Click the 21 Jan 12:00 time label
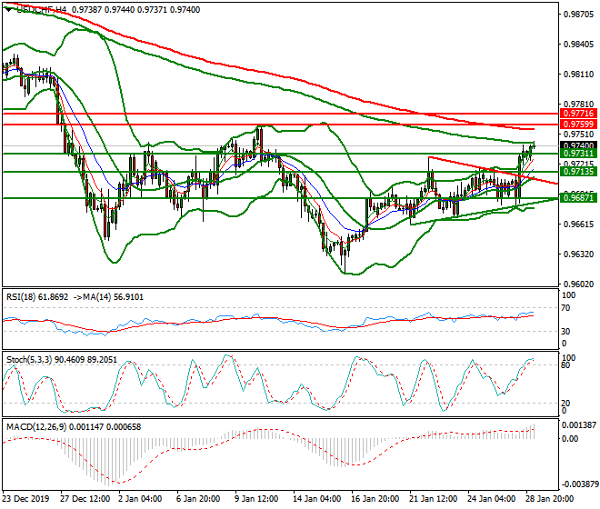 point(434,499)
